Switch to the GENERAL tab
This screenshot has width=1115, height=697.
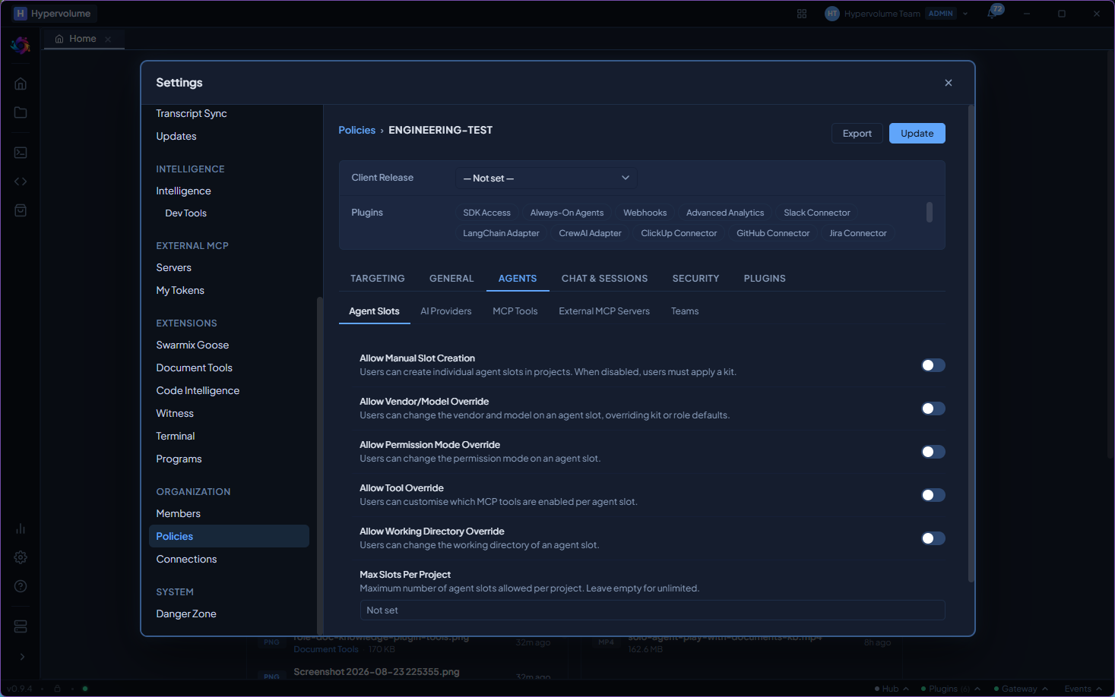point(451,279)
